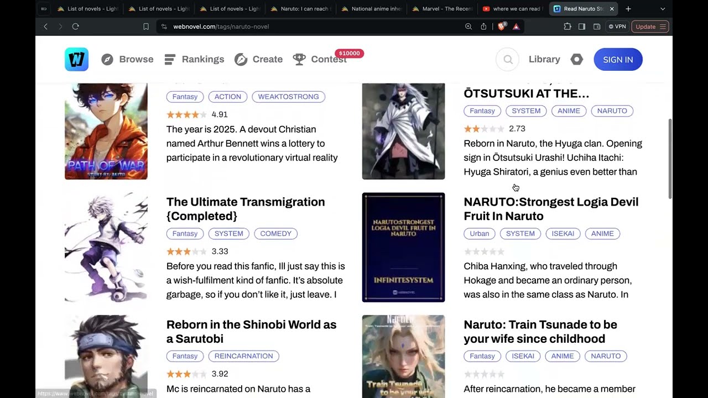Viewport: 708px width, 398px height.
Task: Click the 3.33 rating text
Action: [220, 252]
